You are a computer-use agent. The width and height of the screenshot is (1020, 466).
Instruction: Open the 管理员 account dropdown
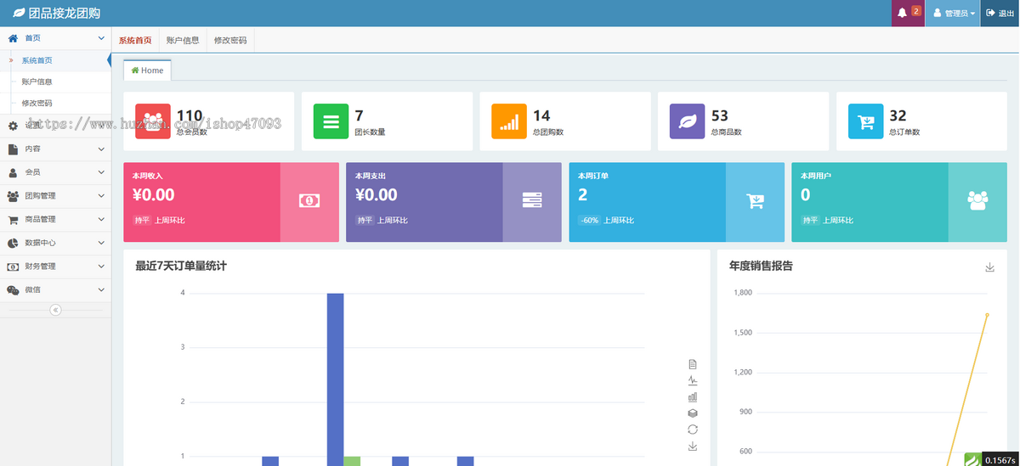953,13
